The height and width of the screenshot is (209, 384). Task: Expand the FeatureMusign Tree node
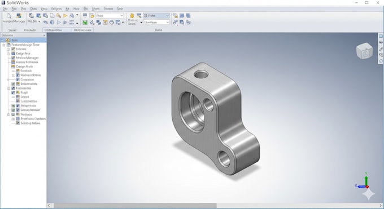tap(4, 45)
